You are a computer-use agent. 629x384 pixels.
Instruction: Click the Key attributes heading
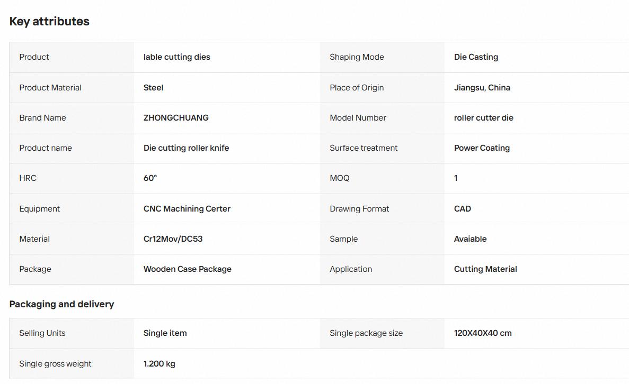(x=49, y=21)
